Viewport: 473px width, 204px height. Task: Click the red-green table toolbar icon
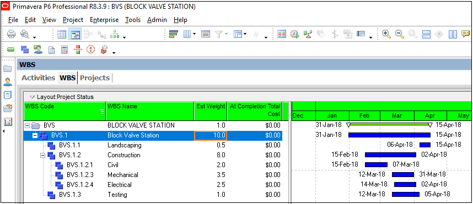[282, 34]
